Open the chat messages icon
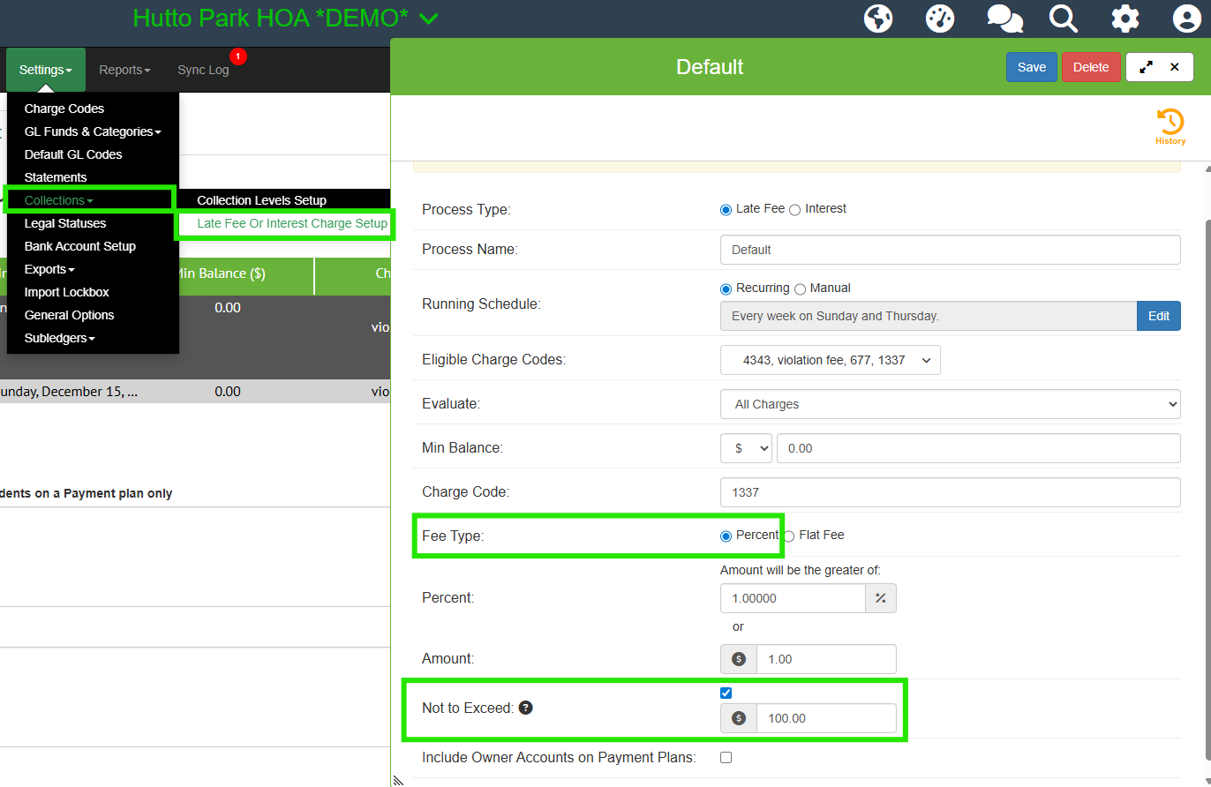The height and width of the screenshot is (787, 1211). (x=1004, y=19)
